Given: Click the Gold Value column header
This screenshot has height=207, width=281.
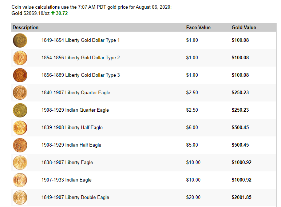Looking at the screenshot, I should tap(244, 28).
